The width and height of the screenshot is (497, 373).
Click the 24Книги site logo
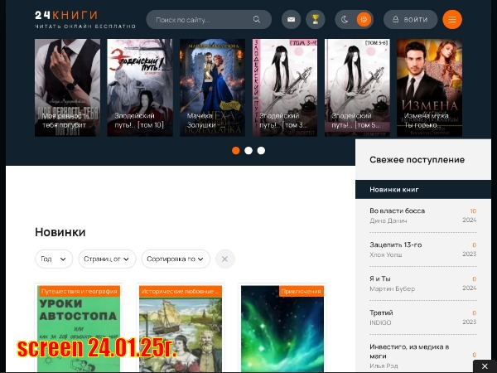pos(85,19)
